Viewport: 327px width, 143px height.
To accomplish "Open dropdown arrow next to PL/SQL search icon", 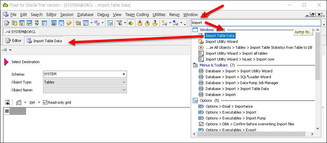I will (125, 23).
